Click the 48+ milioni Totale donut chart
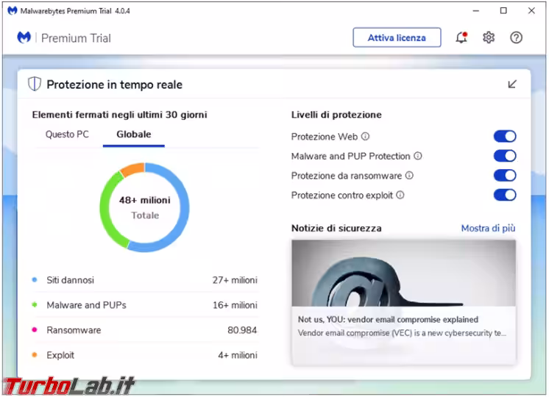Screen dimensions: 549x397 pyautogui.click(x=144, y=207)
